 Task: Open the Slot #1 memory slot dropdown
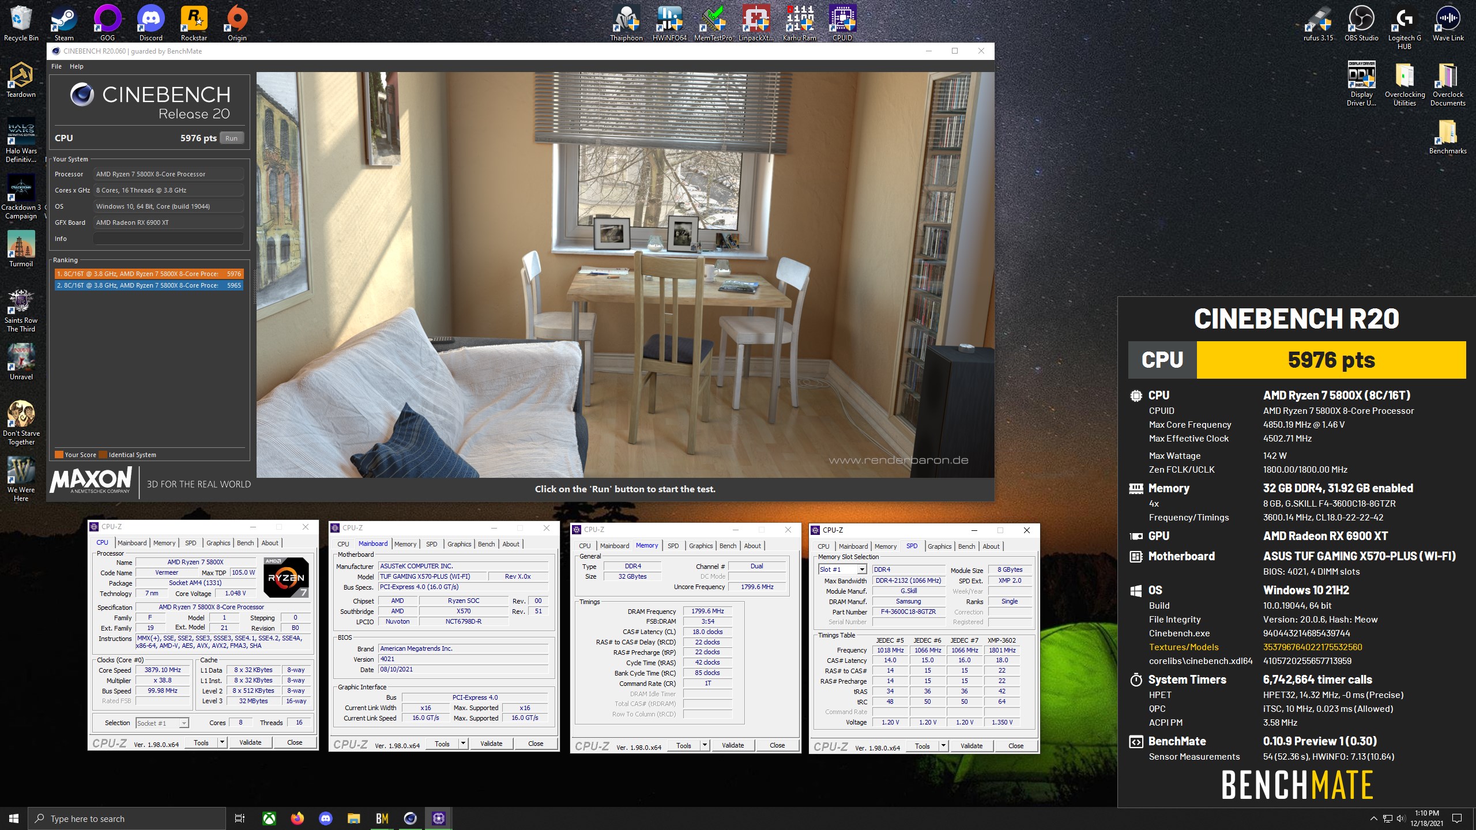click(842, 569)
